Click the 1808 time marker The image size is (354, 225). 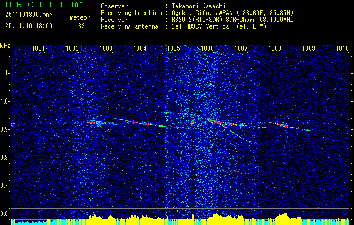point(275,48)
